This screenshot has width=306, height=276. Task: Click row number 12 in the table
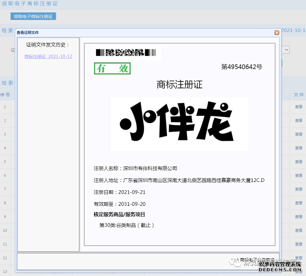(5, 258)
